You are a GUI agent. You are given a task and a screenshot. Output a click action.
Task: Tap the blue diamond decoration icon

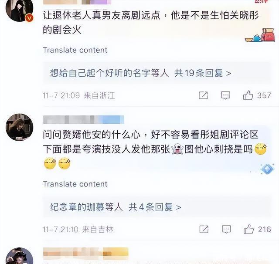coord(267,169)
